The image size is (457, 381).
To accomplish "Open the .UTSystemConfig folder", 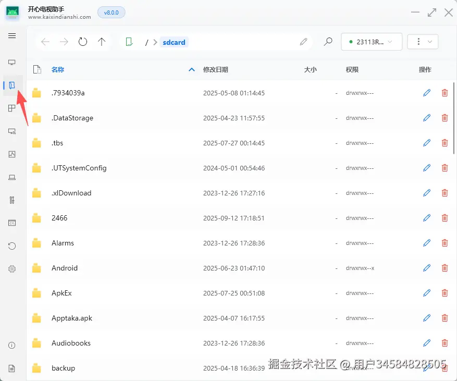I will pyautogui.click(x=79, y=168).
